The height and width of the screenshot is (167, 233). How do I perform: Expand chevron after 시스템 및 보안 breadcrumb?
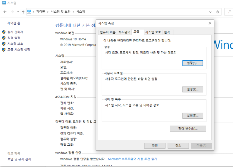tap(73, 12)
